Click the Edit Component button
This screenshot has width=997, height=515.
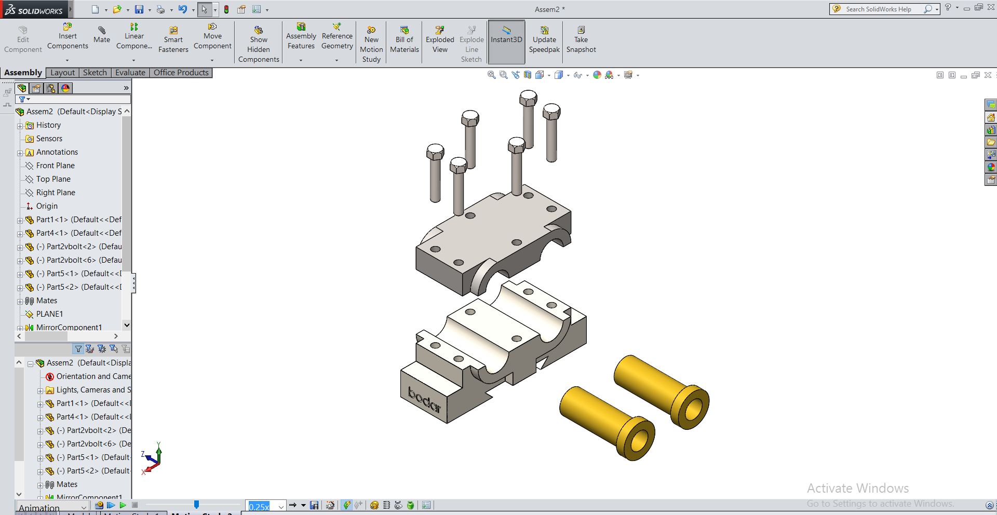[23, 39]
